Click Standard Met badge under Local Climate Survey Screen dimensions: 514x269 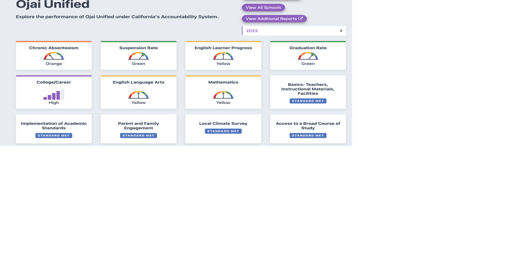click(223, 131)
